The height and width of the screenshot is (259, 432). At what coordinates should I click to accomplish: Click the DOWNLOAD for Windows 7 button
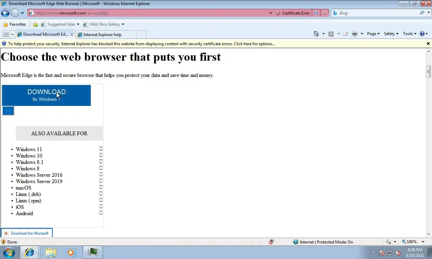(x=46, y=95)
